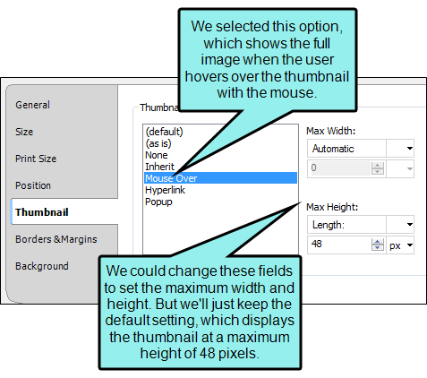Image resolution: width=427 pixels, height=378 pixels.
Task: Switch to the Size tab
Action: pyautogui.click(x=24, y=132)
